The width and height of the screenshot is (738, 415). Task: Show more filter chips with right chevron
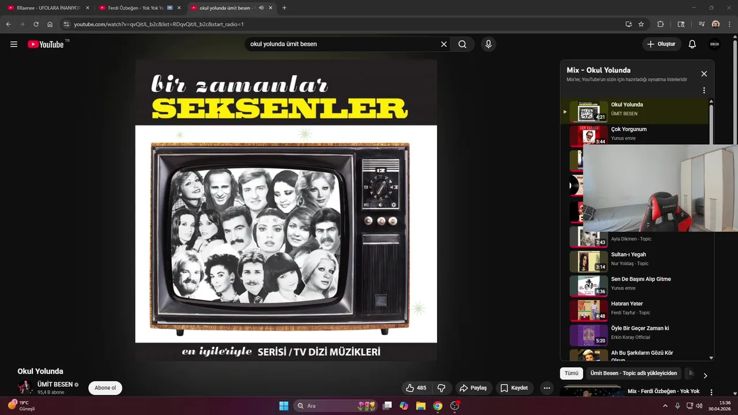tap(705, 375)
